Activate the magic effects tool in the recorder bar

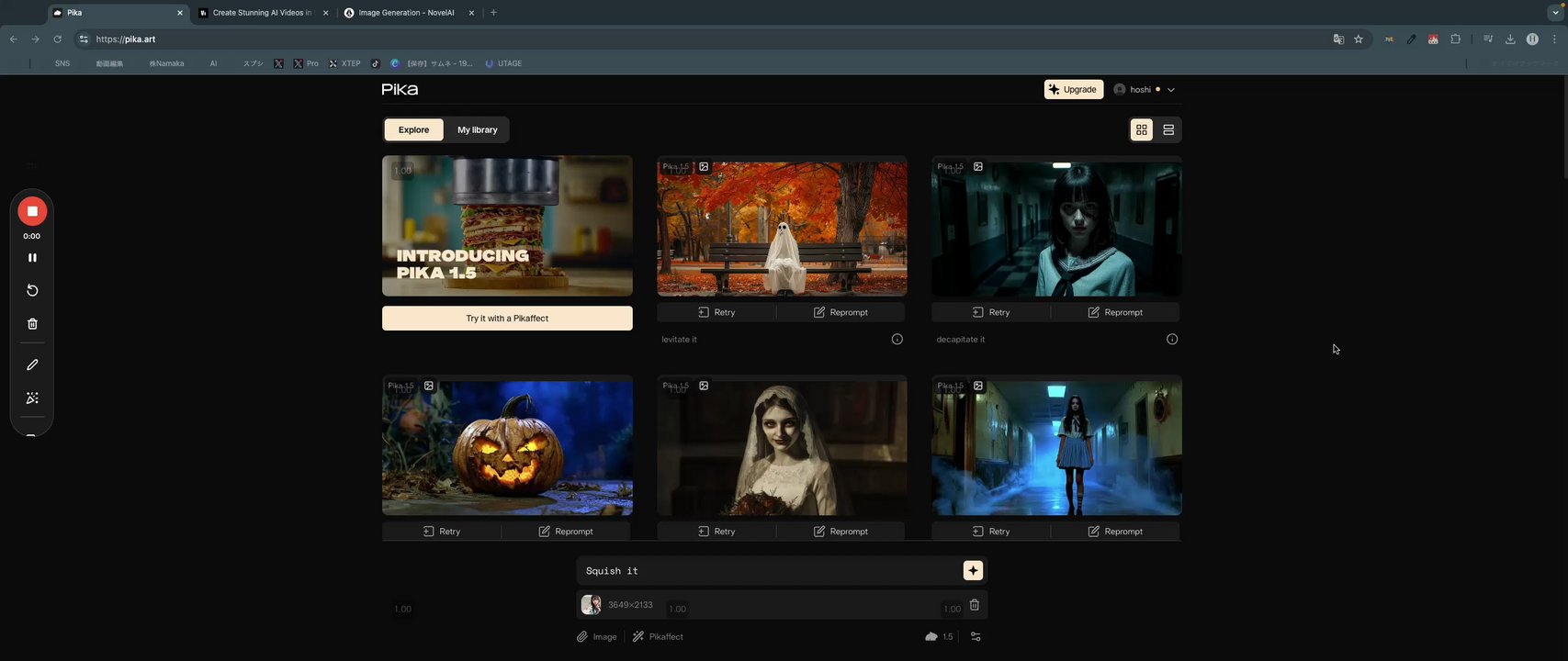pyautogui.click(x=32, y=398)
